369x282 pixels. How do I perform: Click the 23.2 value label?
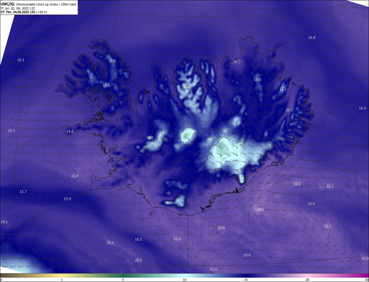[x=297, y=184]
